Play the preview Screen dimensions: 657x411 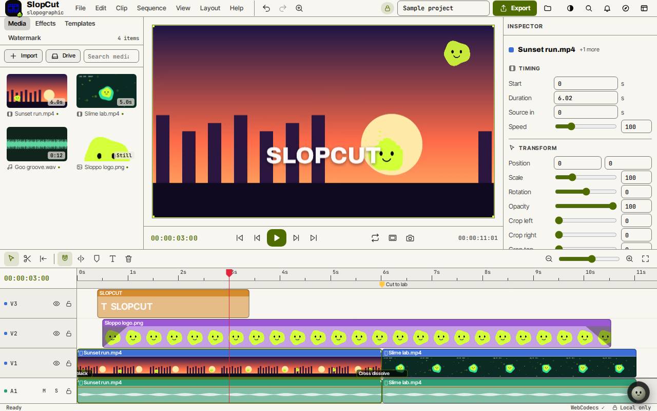(277, 238)
